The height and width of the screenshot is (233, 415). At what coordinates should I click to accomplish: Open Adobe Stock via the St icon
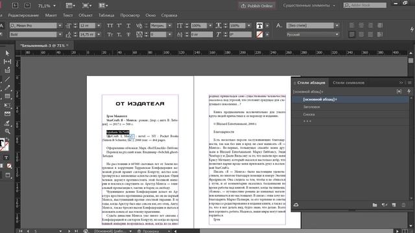tap(27, 5)
